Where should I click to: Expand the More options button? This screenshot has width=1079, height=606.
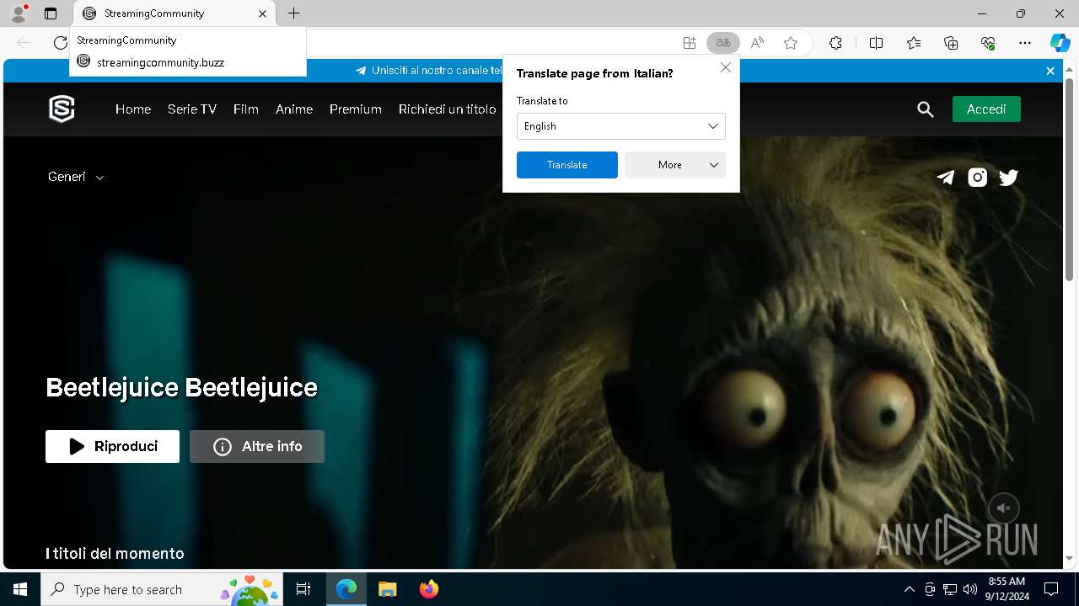tap(675, 165)
